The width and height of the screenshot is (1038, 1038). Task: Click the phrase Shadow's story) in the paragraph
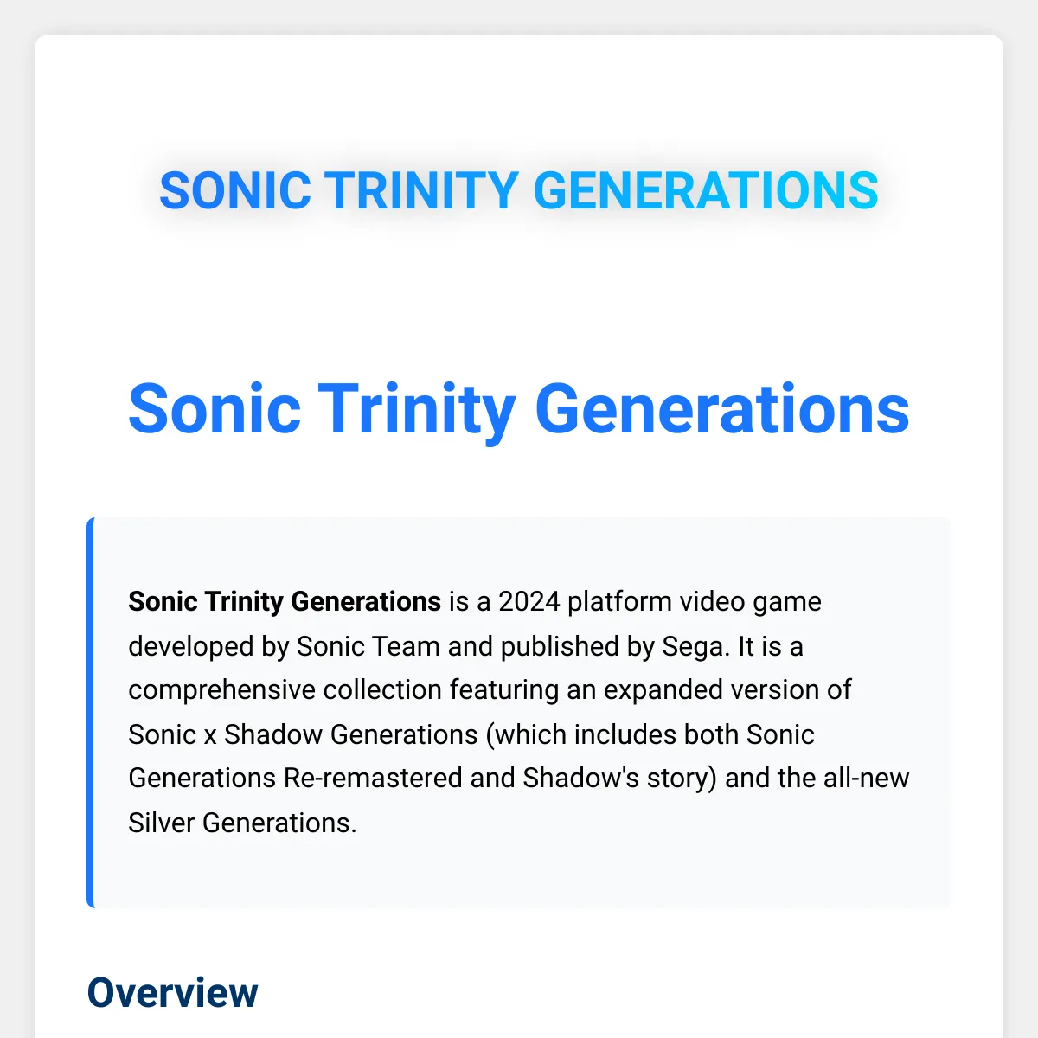click(x=620, y=778)
